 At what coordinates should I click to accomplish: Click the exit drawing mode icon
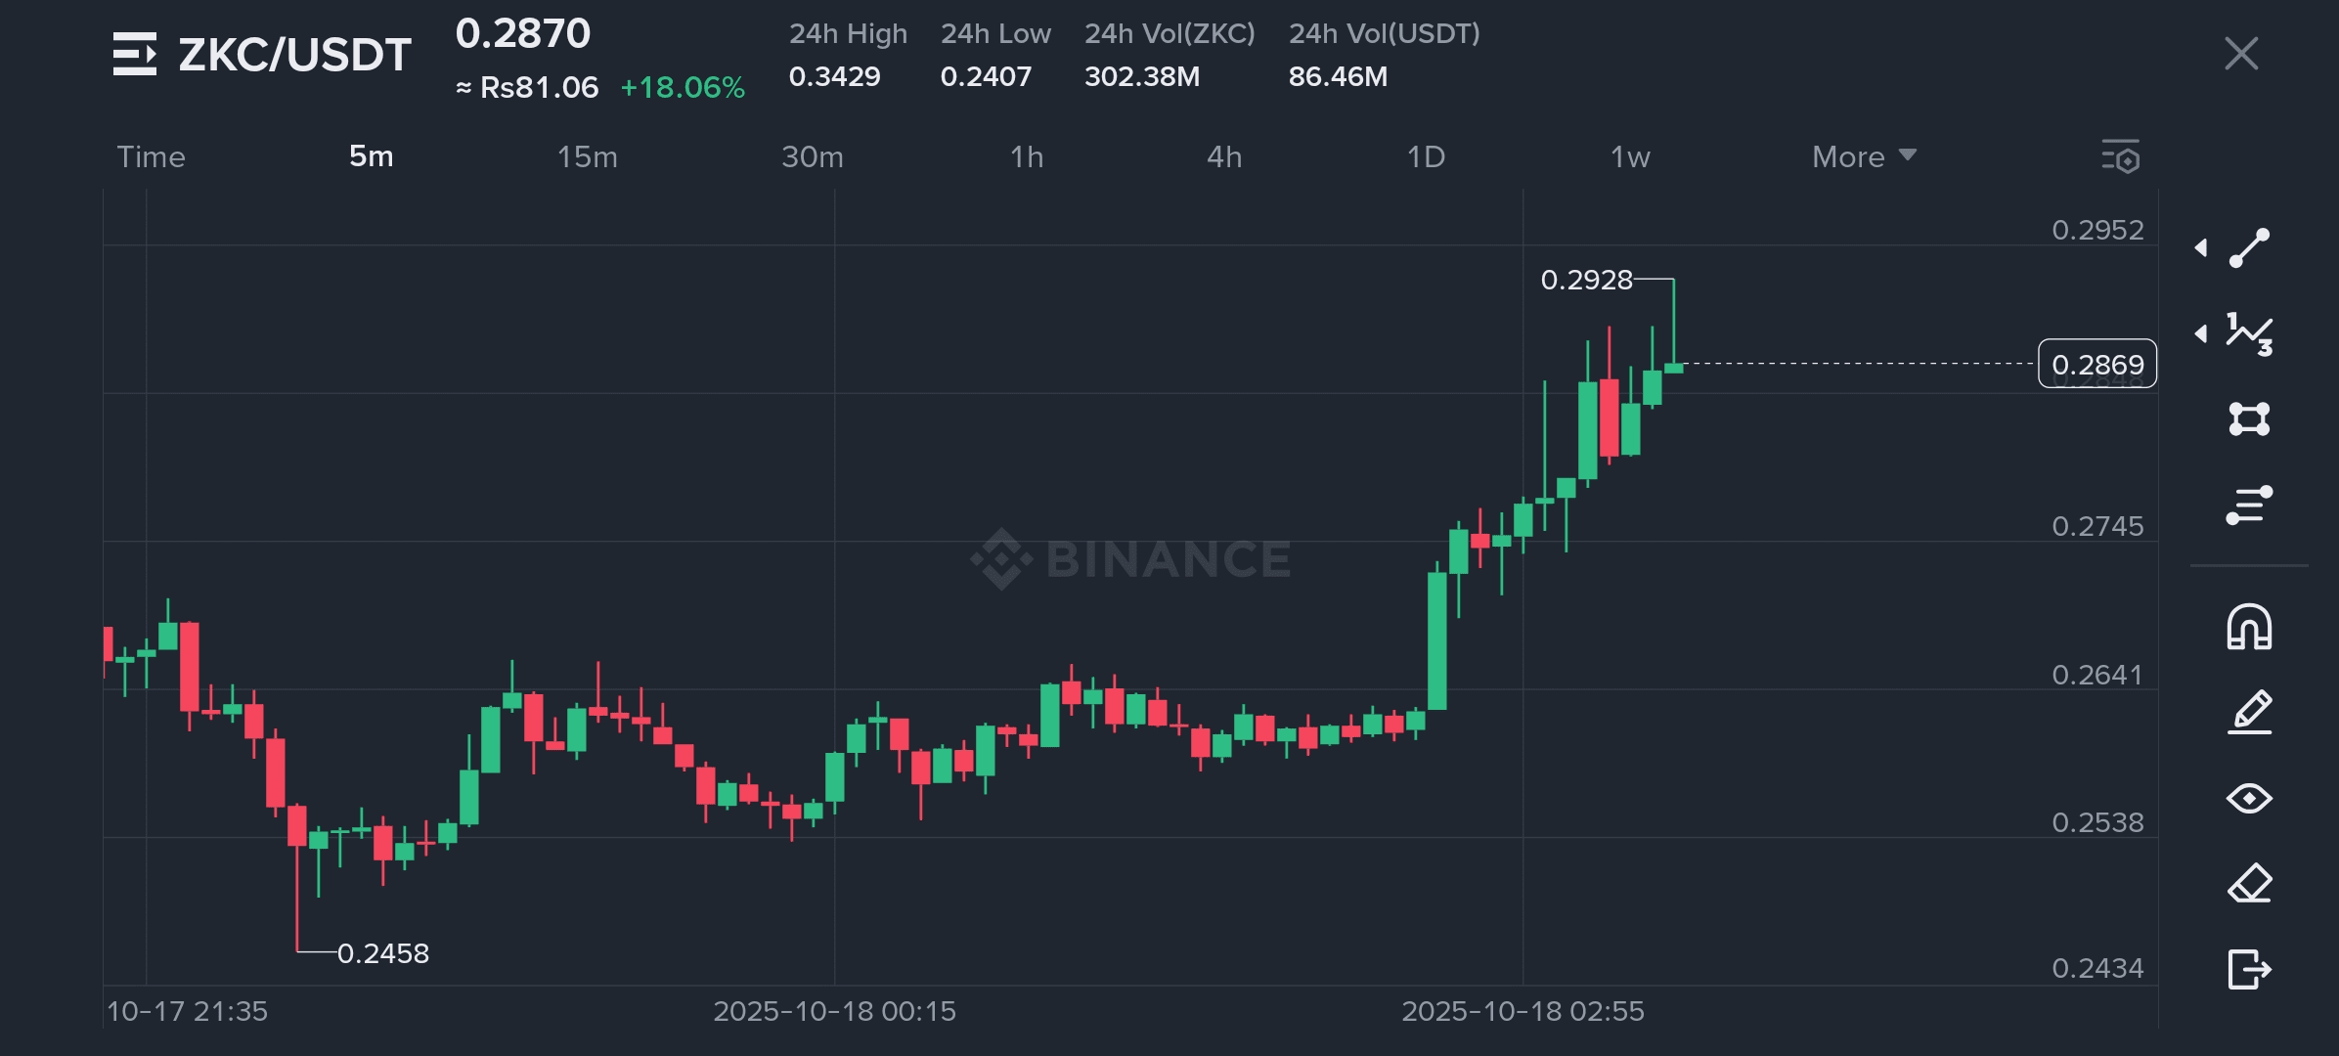2249,969
